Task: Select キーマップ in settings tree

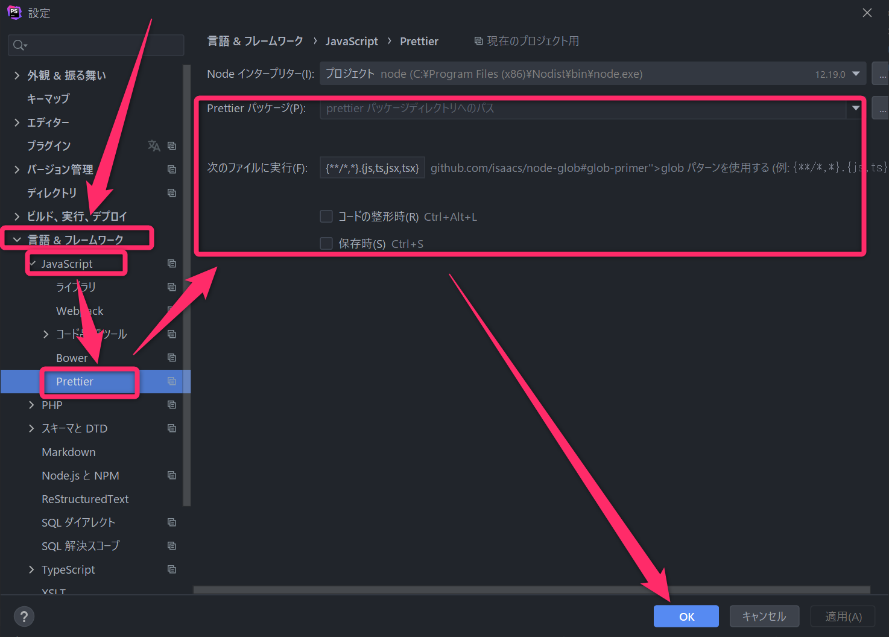Action: click(x=48, y=98)
